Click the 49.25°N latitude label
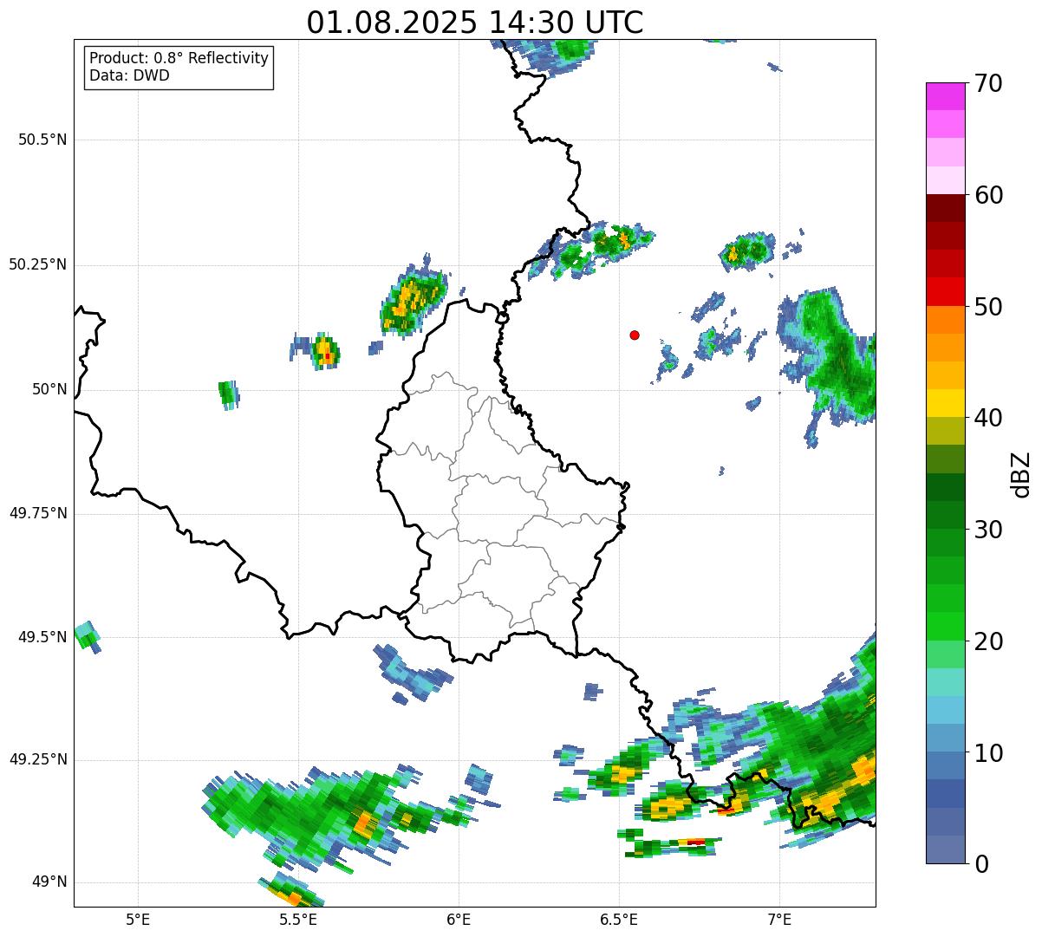The height and width of the screenshot is (937, 1042). [x=38, y=759]
